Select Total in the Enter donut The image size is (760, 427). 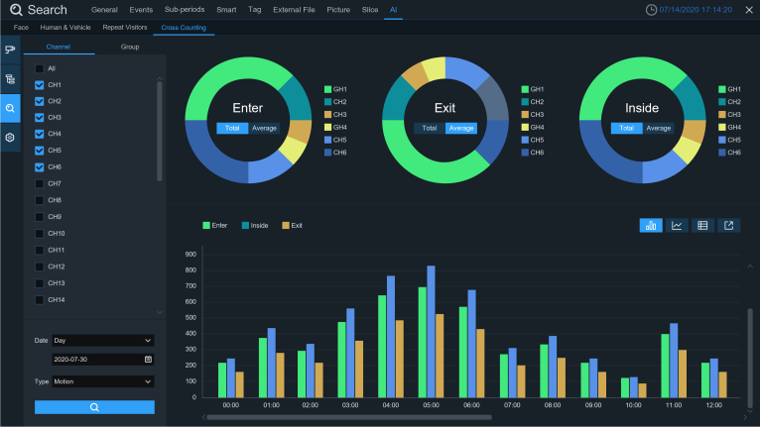(x=232, y=128)
